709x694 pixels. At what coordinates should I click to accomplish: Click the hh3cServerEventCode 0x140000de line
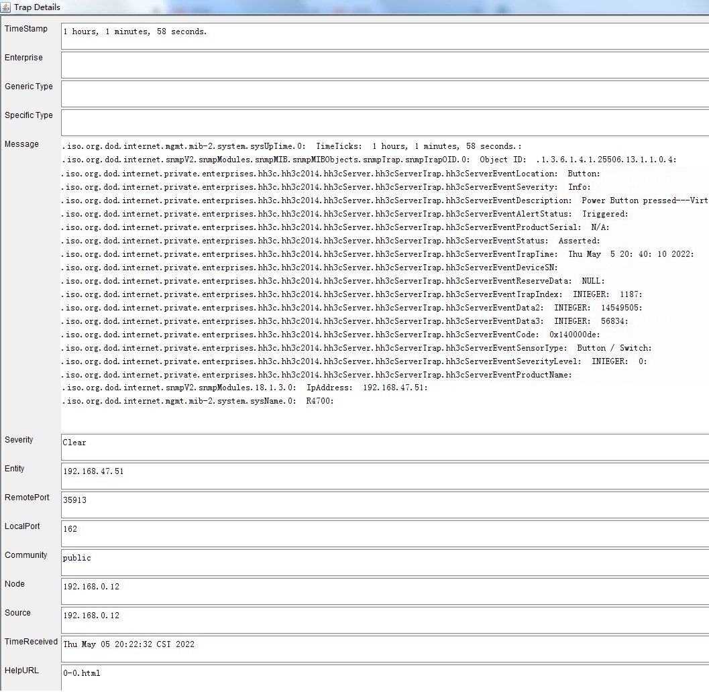(331, 335)
